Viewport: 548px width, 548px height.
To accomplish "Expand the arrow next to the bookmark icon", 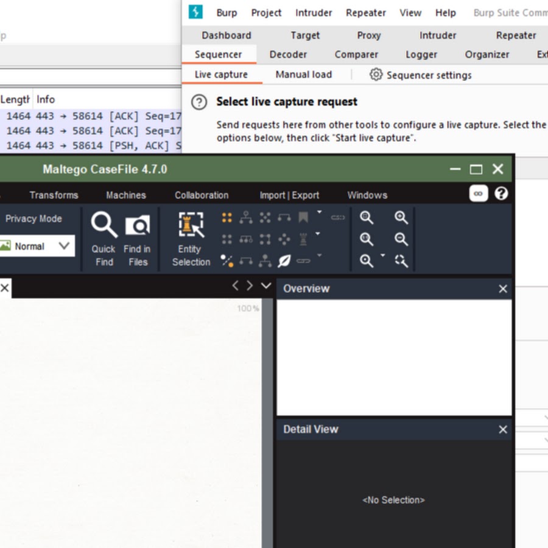I will (319, 212).
